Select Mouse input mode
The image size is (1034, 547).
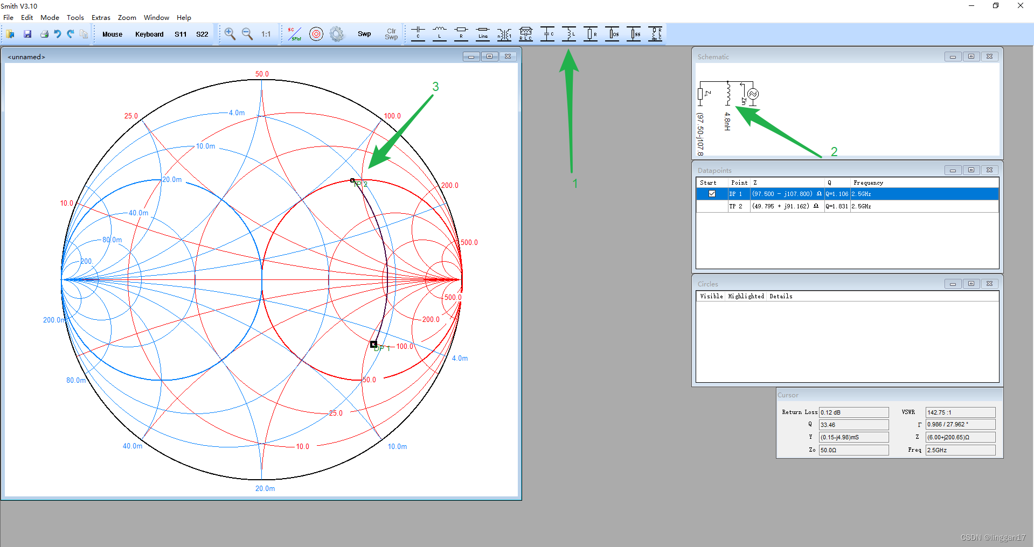click(113, 34)
